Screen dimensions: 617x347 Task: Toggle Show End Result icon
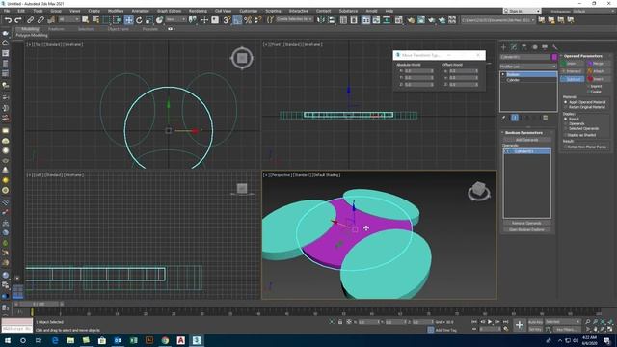click(x=515, y=118)
